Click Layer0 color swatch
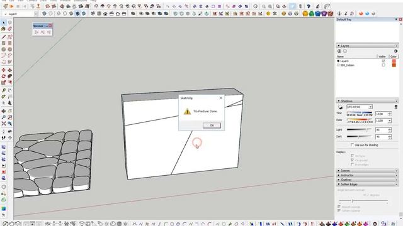Screen dimensions: 403x226 pyautogui.click(x=394, y=62)
